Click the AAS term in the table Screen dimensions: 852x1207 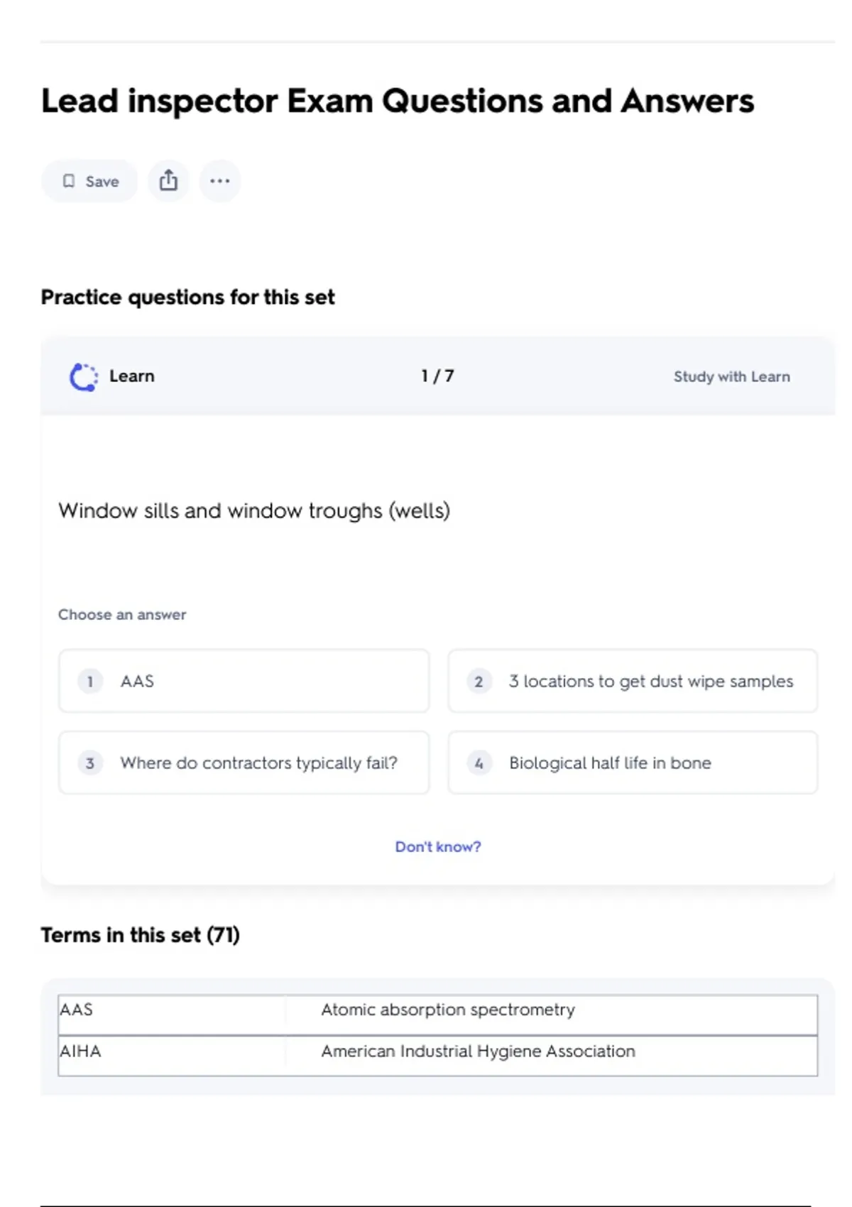coord(77,1010)
